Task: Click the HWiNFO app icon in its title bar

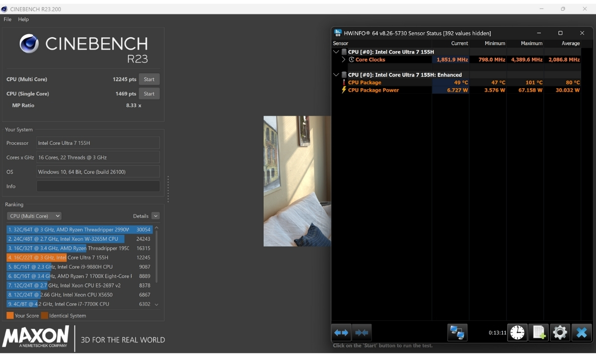Action: tap(338, 33)
